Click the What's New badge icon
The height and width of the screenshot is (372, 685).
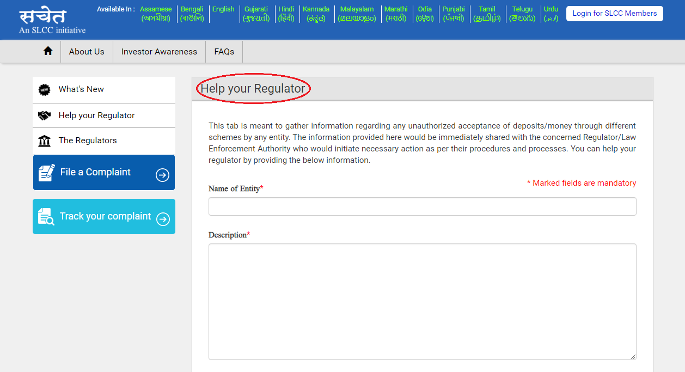(x=45, y=90)
